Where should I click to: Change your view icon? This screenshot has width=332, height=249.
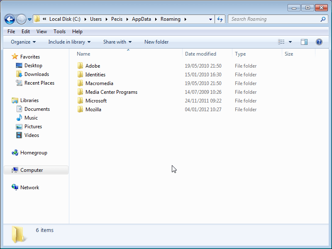[281, 42]
